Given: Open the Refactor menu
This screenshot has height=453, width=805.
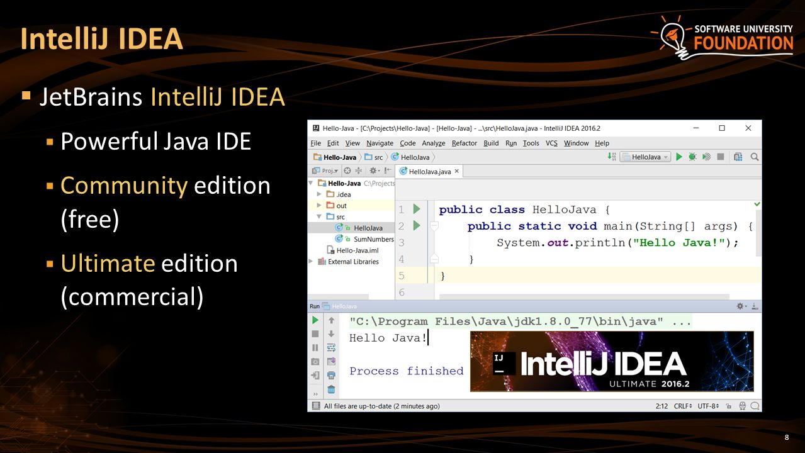Looking at the screenshot, I should pos(464,143).
